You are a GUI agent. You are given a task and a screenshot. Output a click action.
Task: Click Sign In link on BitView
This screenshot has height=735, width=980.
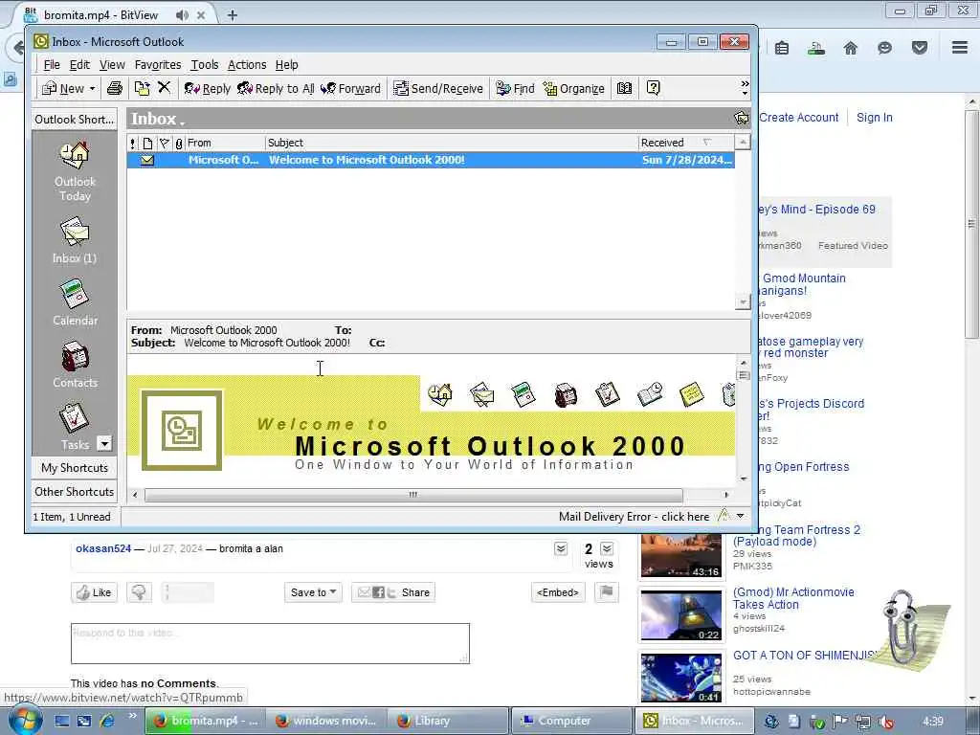pos(875,118)
